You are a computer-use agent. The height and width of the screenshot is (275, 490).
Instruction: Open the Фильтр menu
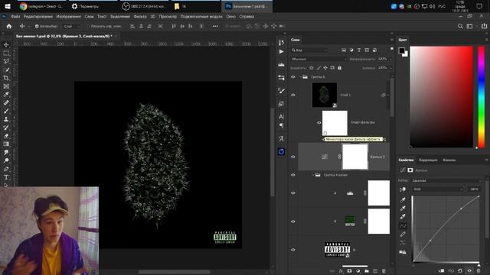click(140, 17)
